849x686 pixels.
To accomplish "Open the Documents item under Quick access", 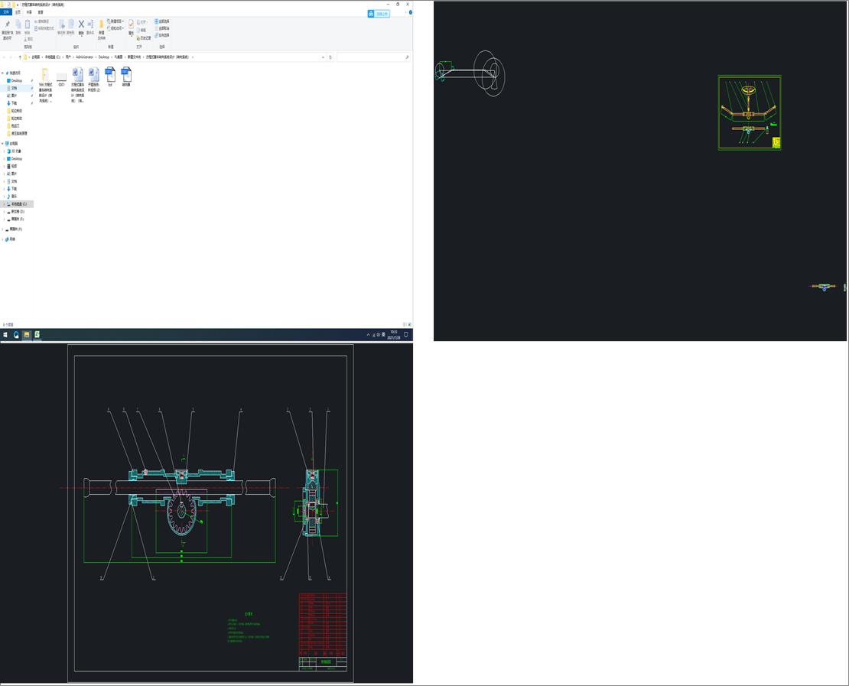I will click(x=14, y=88).
